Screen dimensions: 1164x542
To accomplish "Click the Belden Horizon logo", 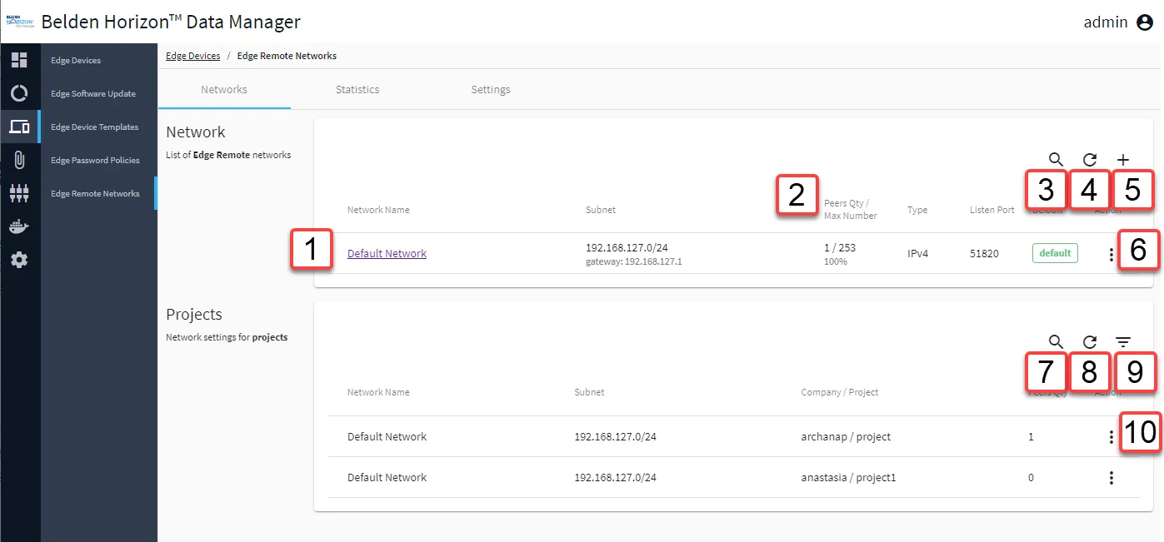I will point(19,22).
